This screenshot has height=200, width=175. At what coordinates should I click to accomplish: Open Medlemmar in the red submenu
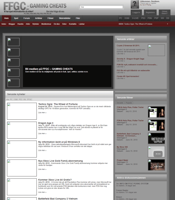coord(46,24)
